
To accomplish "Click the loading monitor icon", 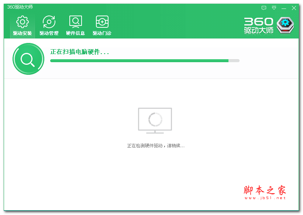I will [x=155, y=121].
